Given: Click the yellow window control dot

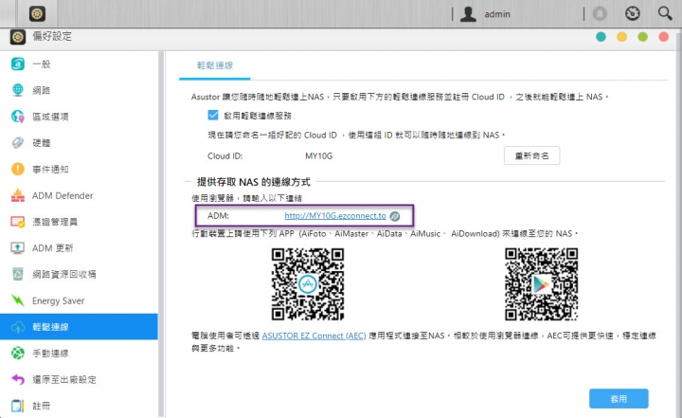Looking at the screenshot, I should [x=622, y=37].
